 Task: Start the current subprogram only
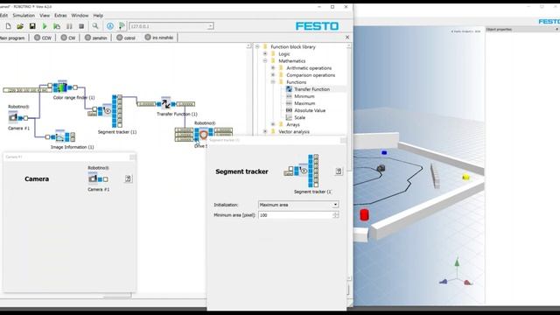tap(57, 26)
